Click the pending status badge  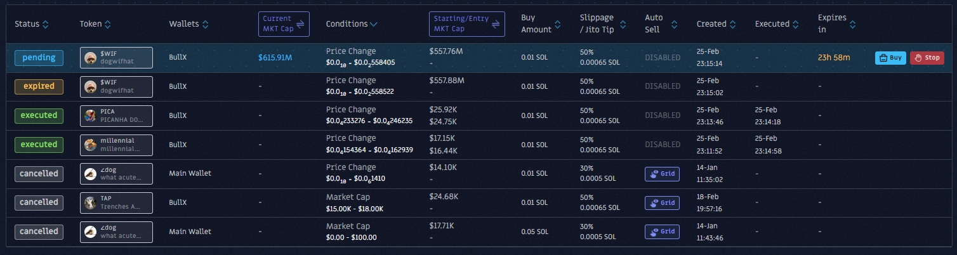(39, 58)
